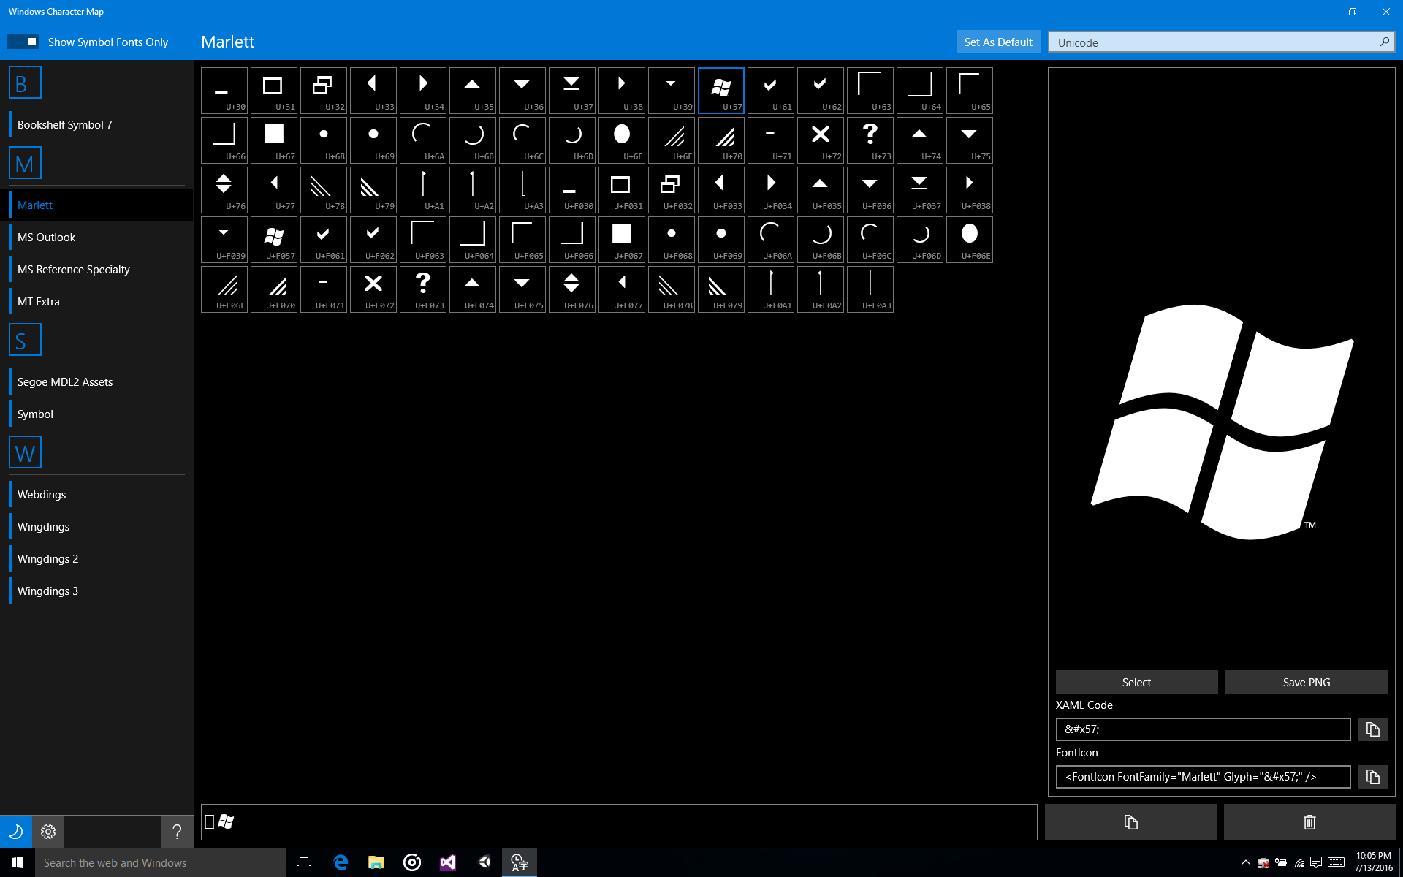Toggle dark theme with the moon icon
Screen dimensions: 1403x877
(x=15, y=831)
